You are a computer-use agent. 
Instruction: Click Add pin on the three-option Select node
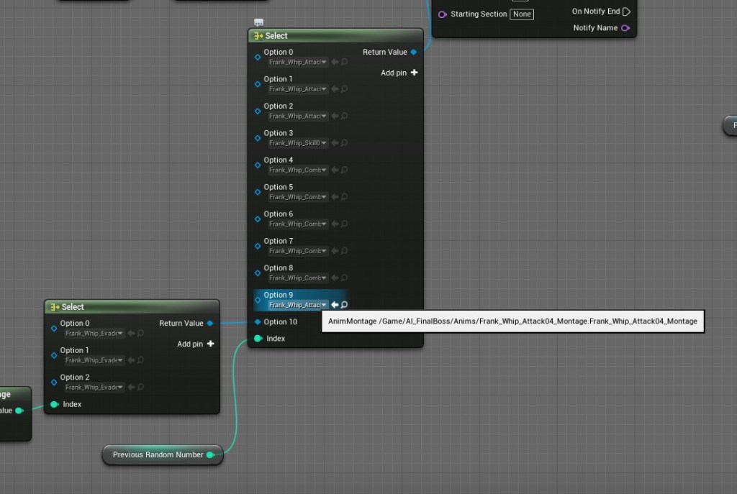[x=196, y=344]
